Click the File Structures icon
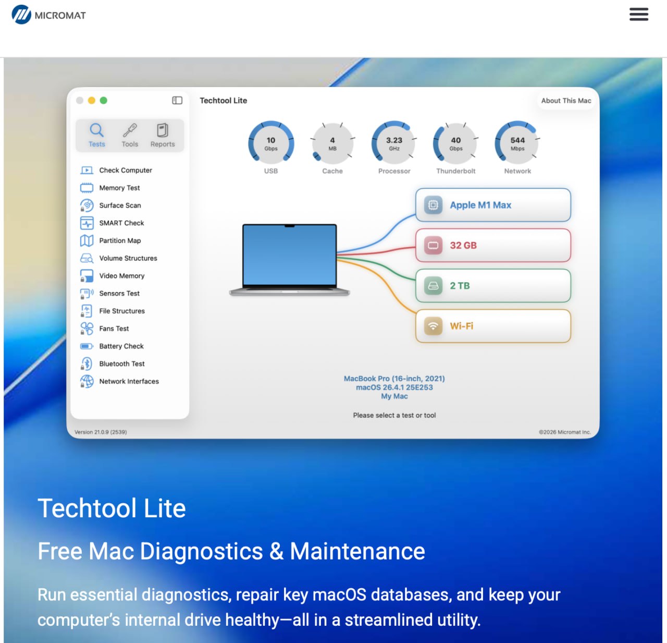Viewport: 667px width, 643px height. click(87, 311)
